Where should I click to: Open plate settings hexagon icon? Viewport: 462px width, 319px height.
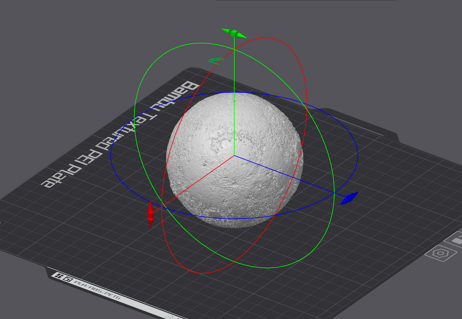441,253
